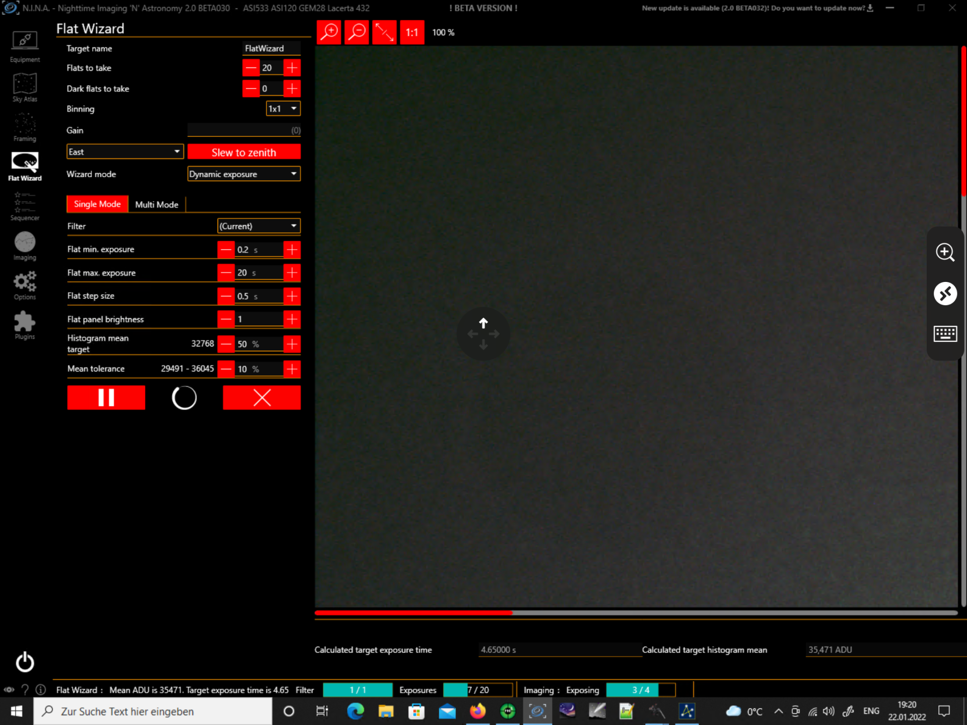967x725 pixels.
Task: Click the update available notification text
Action: pos(753,8)
